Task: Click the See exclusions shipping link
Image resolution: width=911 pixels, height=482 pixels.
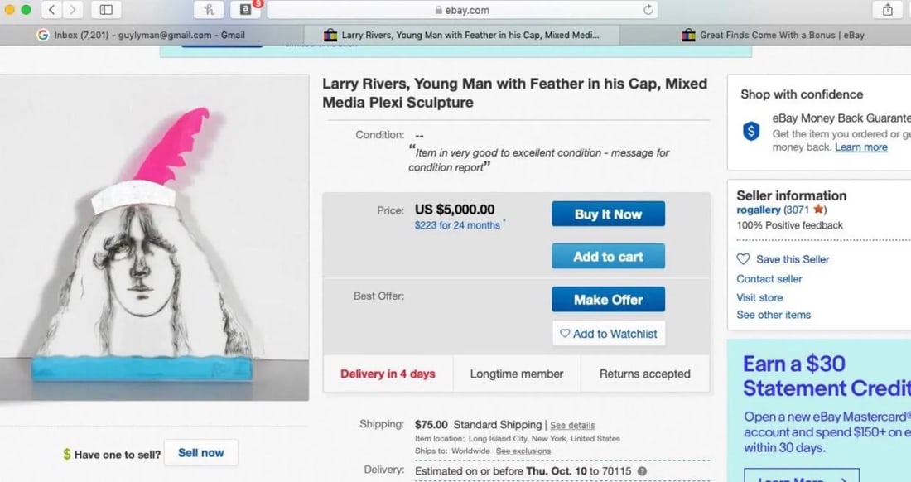Action: click(x=523, y=451)
